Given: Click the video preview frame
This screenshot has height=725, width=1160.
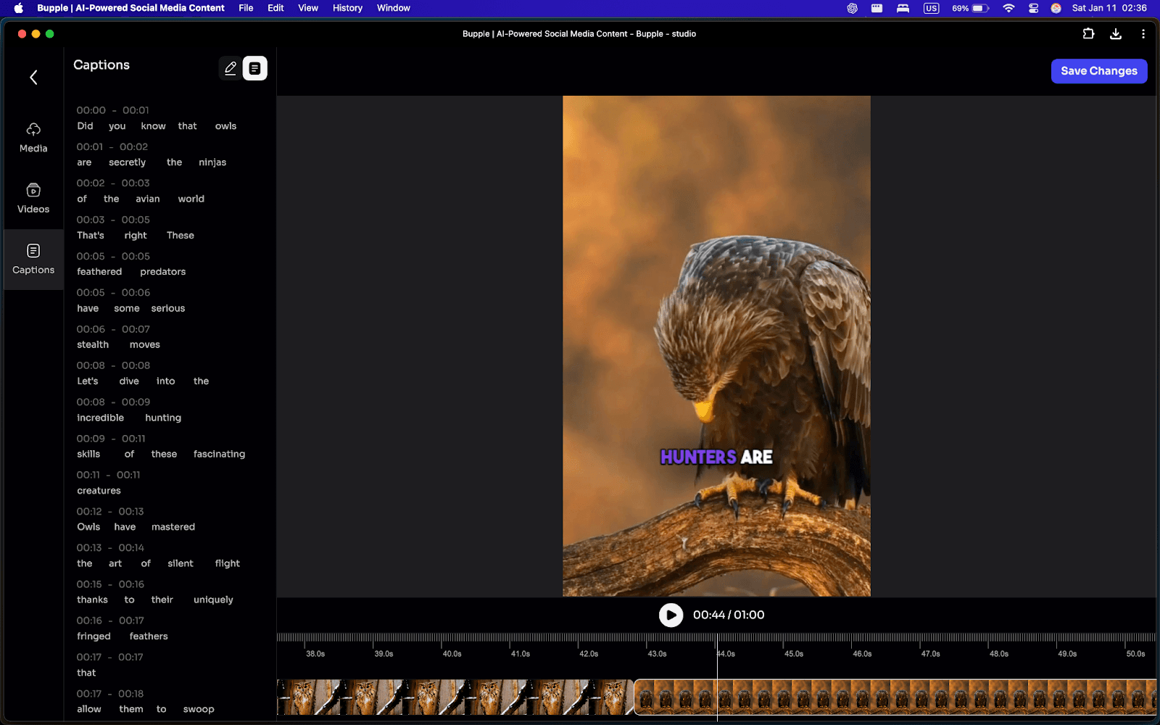Looking at the screenshot, I should pos(716,347).
